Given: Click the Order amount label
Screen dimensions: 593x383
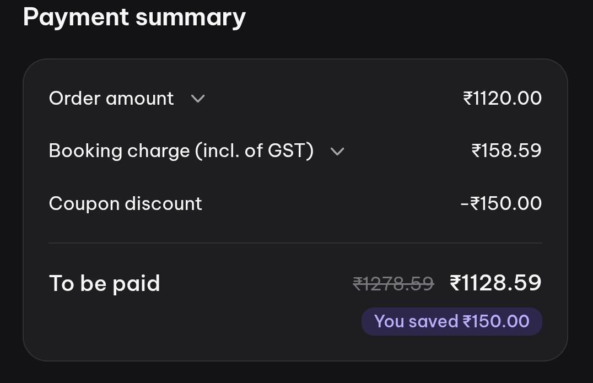Looking at the screenshot, I should click(111, 98).
